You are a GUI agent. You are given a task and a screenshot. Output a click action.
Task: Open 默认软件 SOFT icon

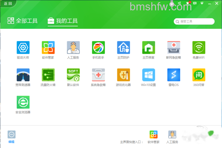pyautogui.click(x=73, y=75)
